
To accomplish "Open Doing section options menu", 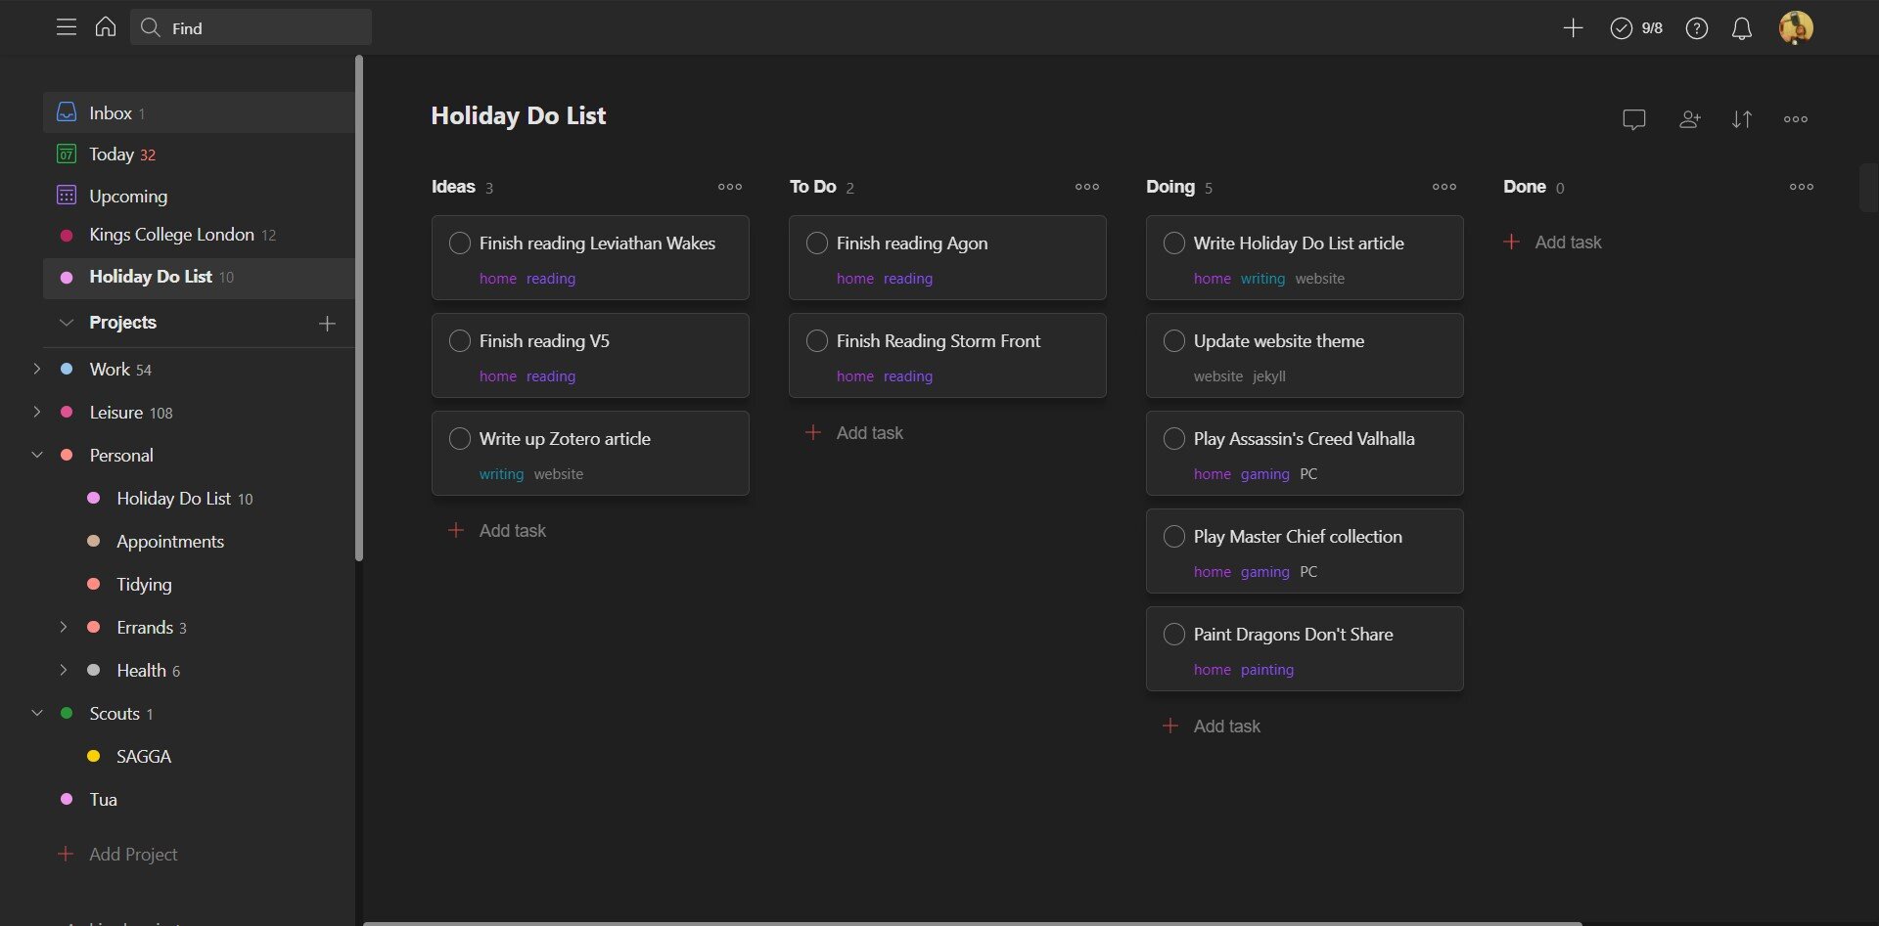I will pyautogui.click(x=1444, y=187).
